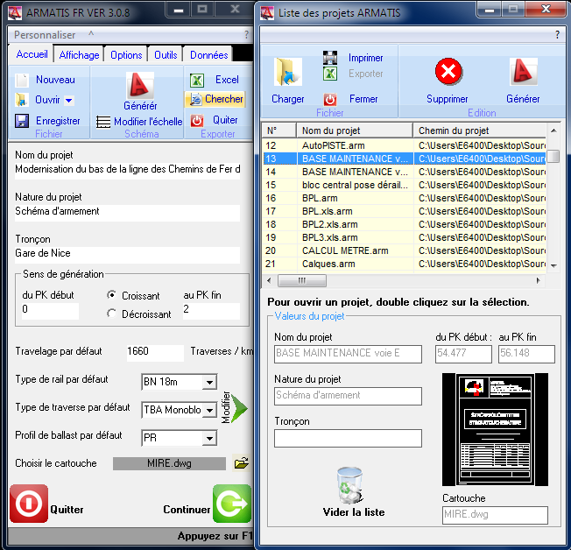The height and width of the screenshot is (550, 571).
Task: Click the Générer AutoCAD icon in project list
Action: [x=523, y=72]
